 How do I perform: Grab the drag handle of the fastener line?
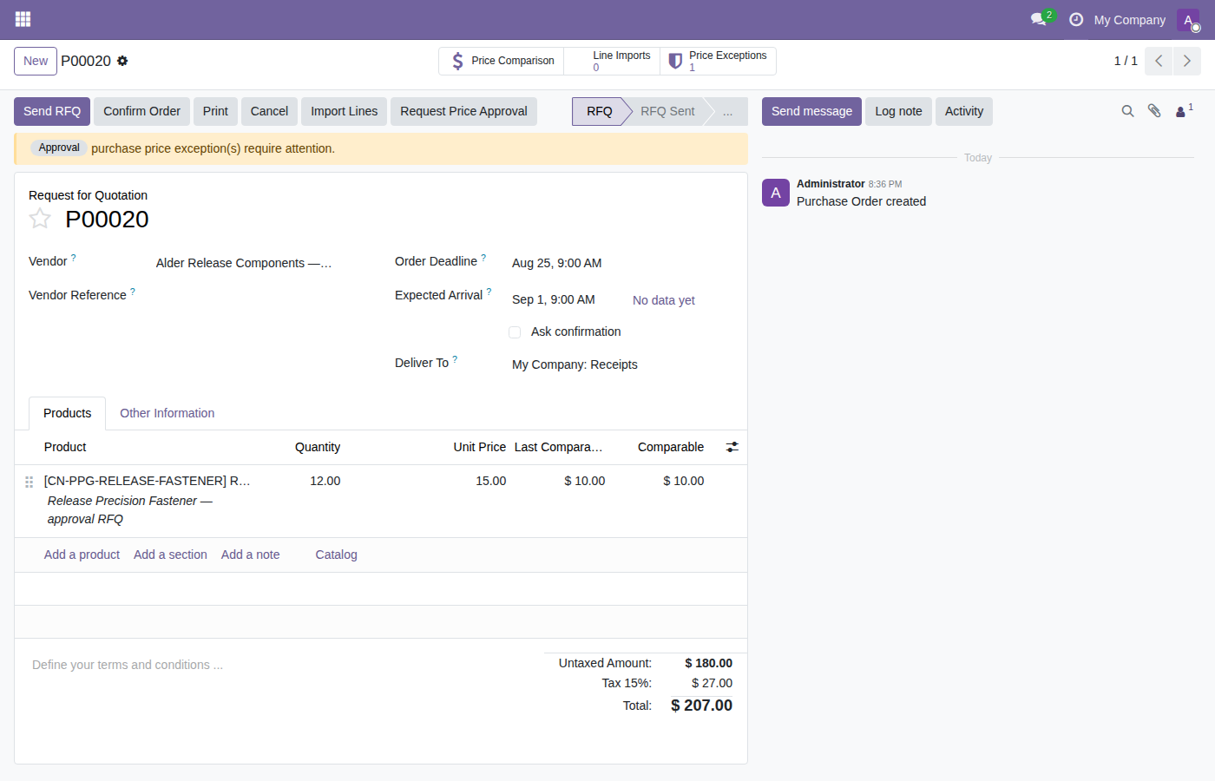pyautogui.click(x=29, y=482)
